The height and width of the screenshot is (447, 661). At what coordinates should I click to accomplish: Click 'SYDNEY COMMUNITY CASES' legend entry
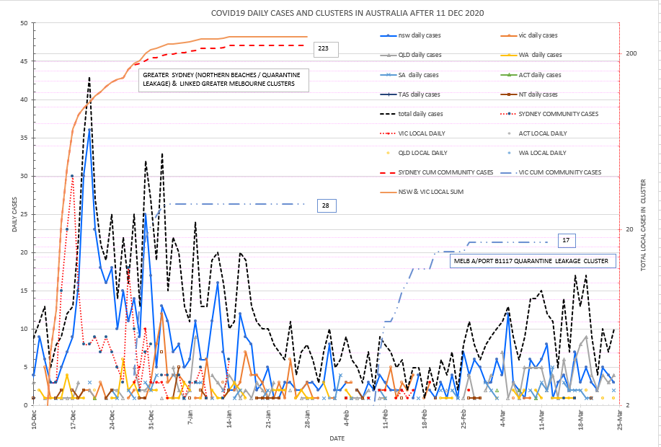549,114
